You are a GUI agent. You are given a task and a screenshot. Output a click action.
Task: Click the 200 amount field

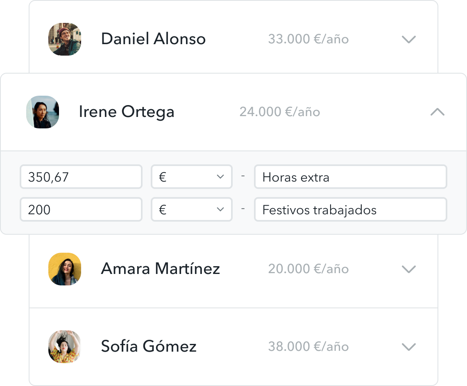81,210
